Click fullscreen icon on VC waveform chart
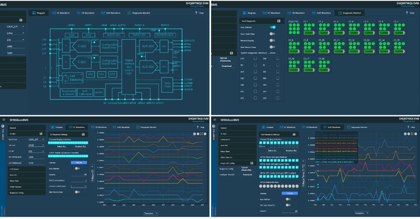Screen dimensions: 420x219 (x=201, y=134)
